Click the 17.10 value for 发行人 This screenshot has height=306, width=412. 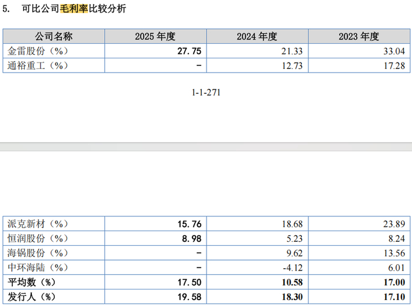[394, 297]
